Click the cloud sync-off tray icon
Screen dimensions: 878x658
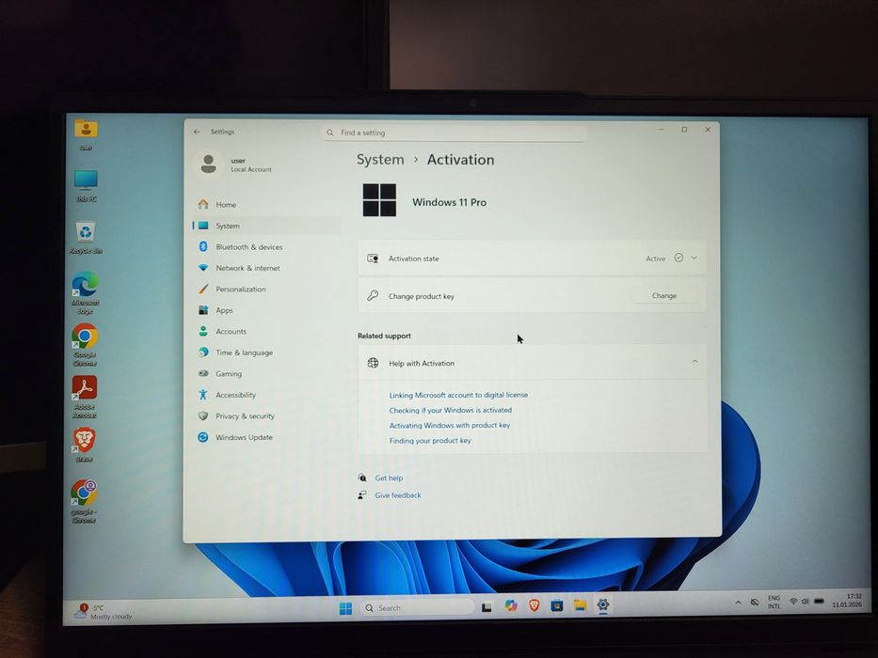coord(755,603)
